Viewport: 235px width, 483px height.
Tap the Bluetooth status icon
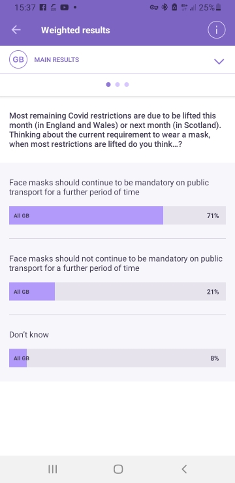tap(164, 7)
